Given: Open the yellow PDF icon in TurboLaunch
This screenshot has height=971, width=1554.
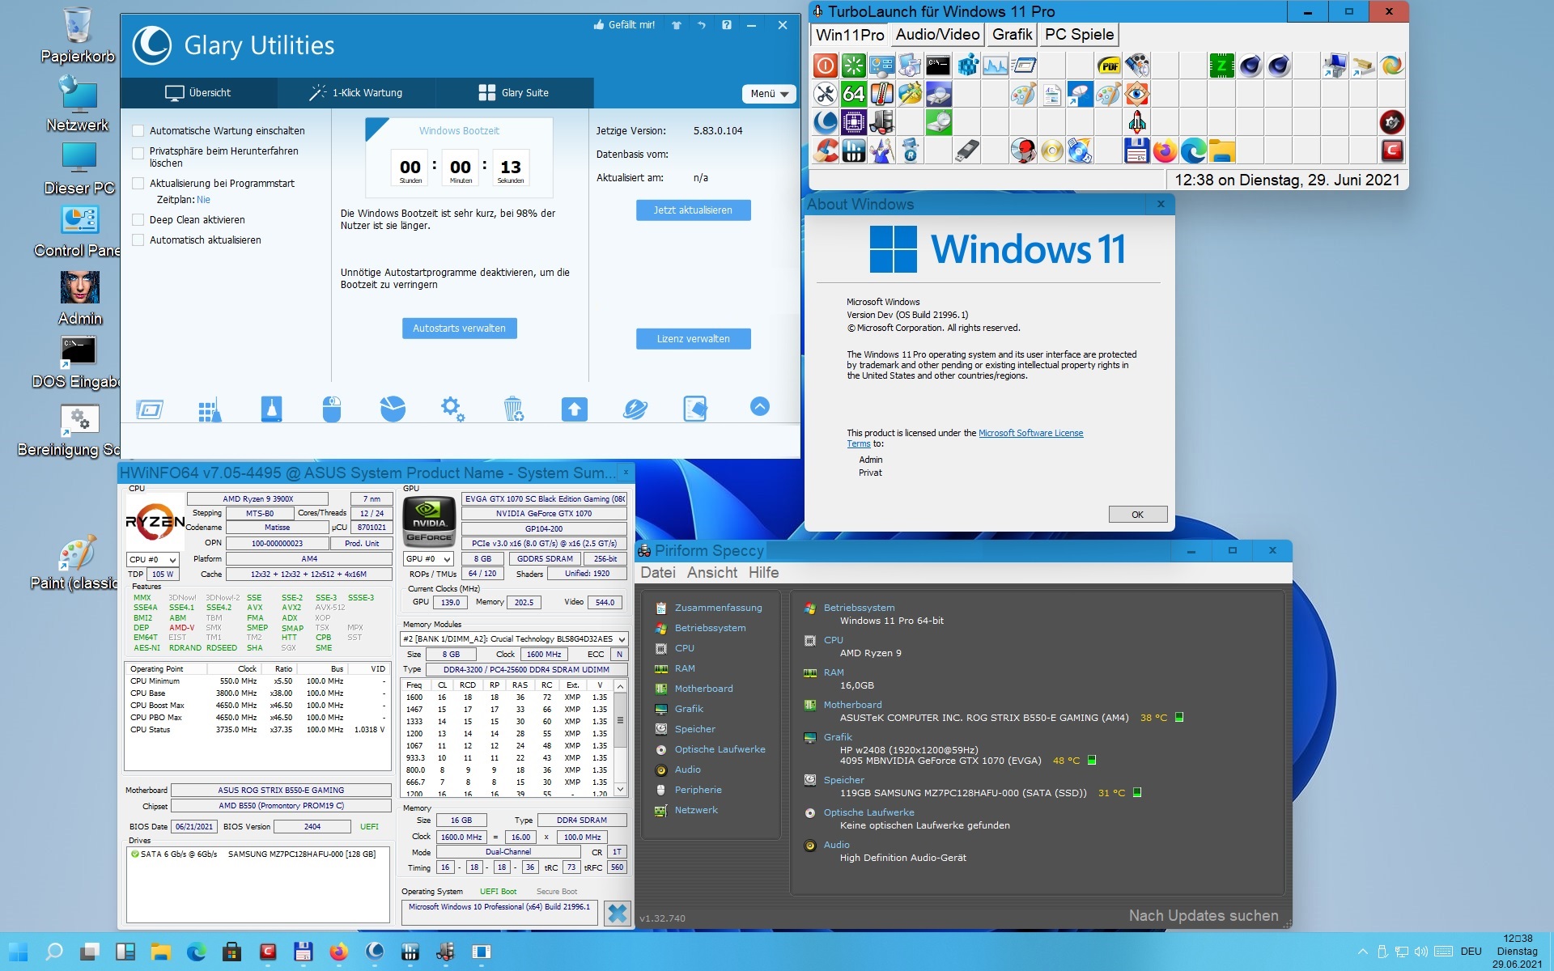Looking at the screenshot, I should (x=1109, y=66).
